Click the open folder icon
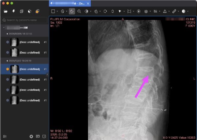 6,11
